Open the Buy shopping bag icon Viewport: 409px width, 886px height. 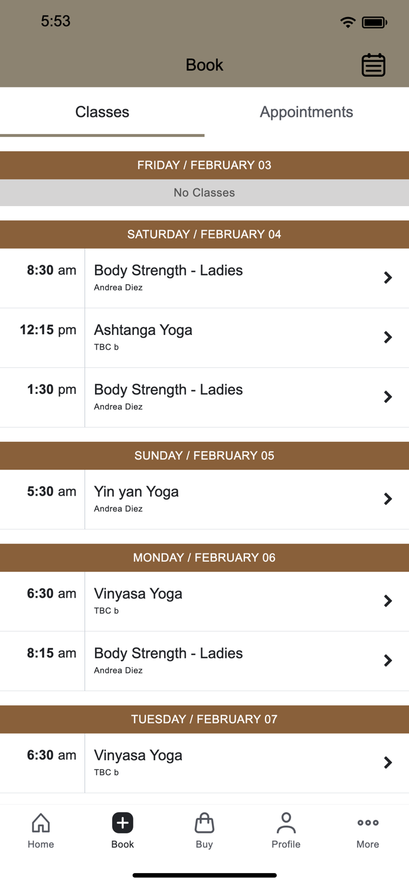coord(204,822)
